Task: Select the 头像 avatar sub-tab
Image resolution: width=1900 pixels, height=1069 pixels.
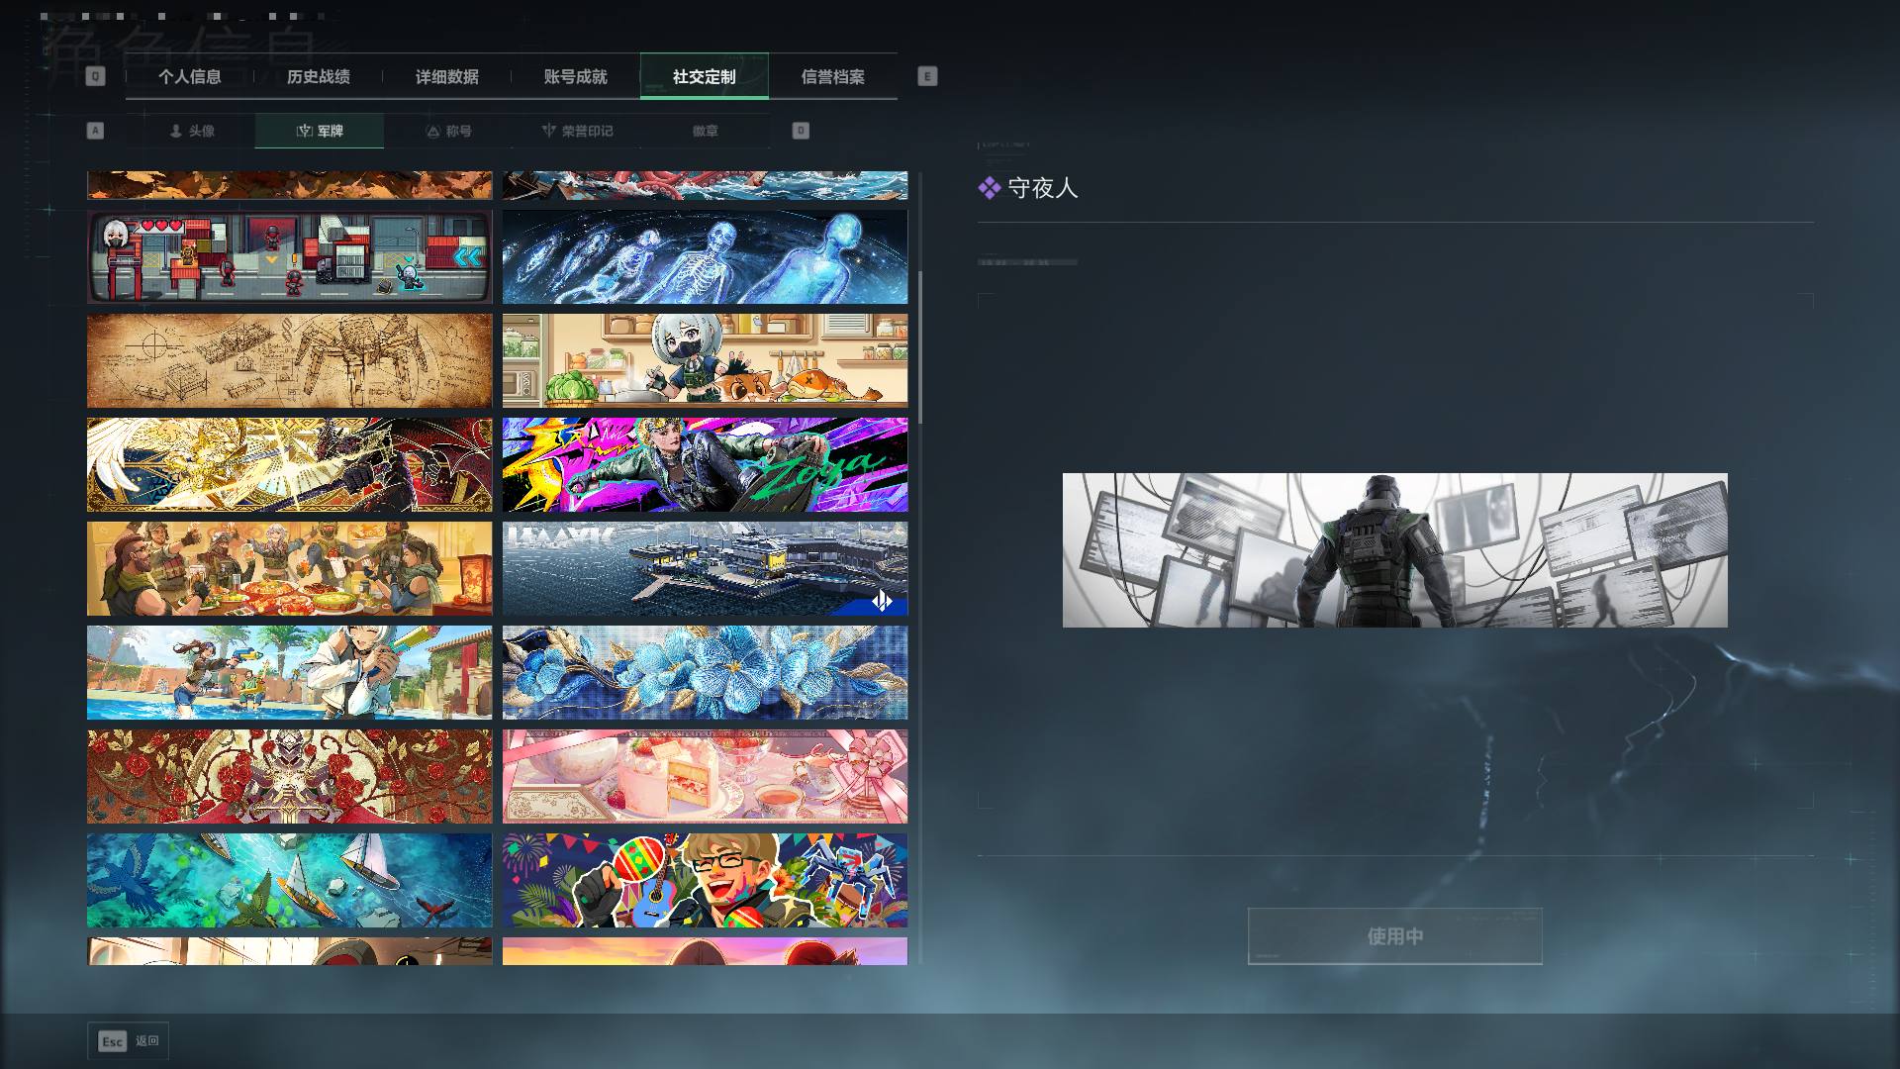Action: click(x=191, y=131)
